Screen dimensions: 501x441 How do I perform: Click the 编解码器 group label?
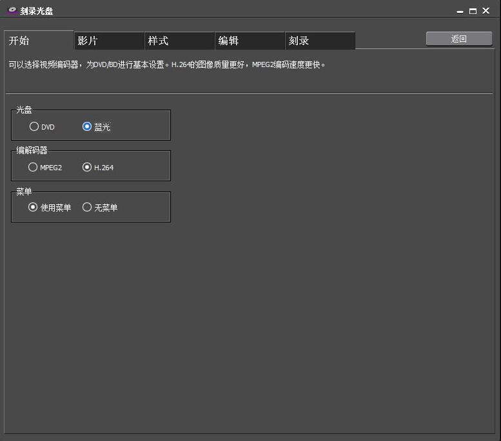(x=32, y=150)
